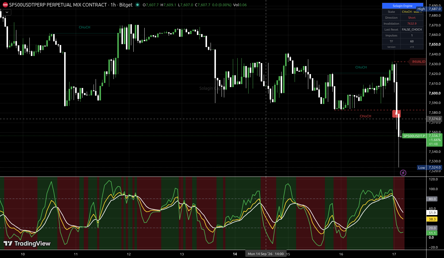Click the 1h interval label in title
The height and width of the screenshot is (258, 444).
[113, 5]
